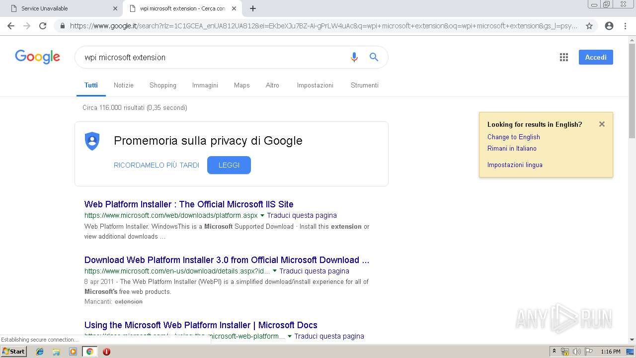Open the Action Center flag icon
The width and height of the screenshot is (636, 358).
click(588, 352)
